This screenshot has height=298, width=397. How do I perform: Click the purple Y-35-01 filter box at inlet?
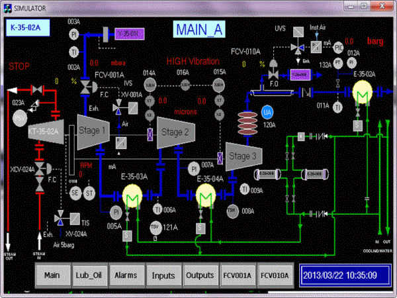[x=130, y=34]
